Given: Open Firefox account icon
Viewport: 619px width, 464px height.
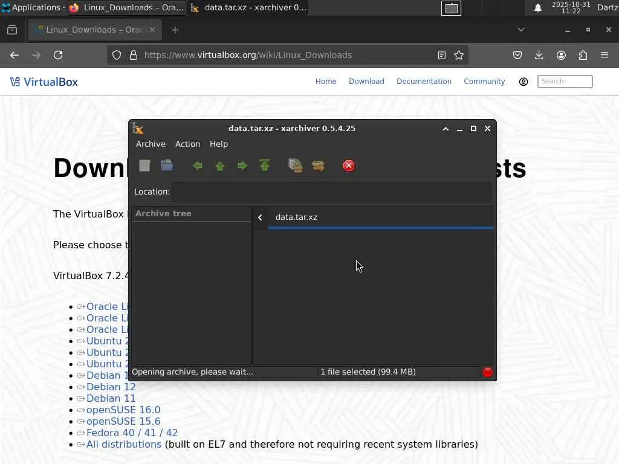Looking at the screenshot, I should [x=561, y=55].
